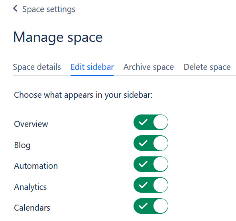Click the Analytics label text
236x221 pixels.
click(x=30, y=187)
